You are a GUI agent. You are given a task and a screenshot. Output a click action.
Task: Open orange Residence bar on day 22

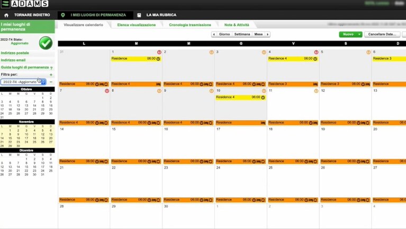[136, 200]
